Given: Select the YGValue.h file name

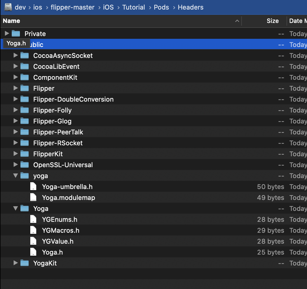Looking at the screenshot, I should click(58, 241).
